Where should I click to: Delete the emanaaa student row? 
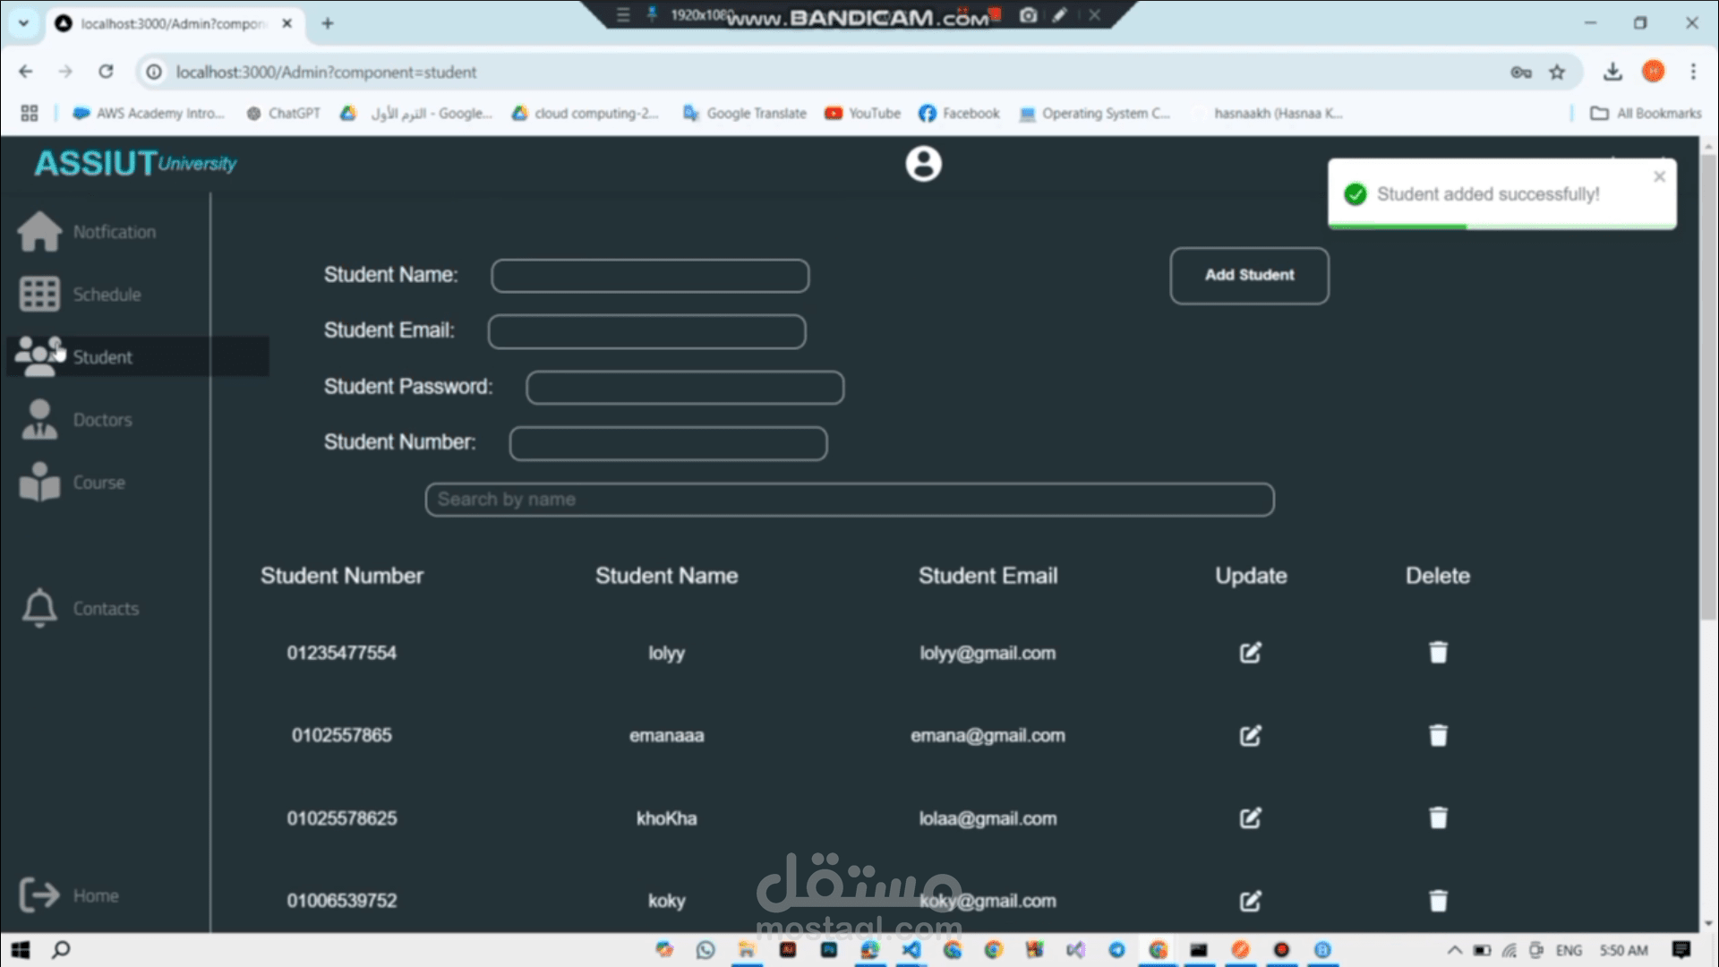[1438, 735]
